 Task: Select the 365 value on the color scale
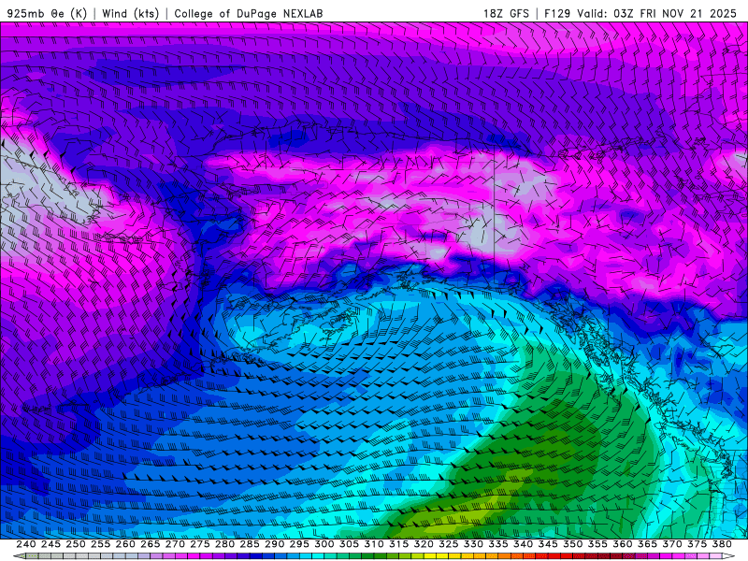pos(647,544)
